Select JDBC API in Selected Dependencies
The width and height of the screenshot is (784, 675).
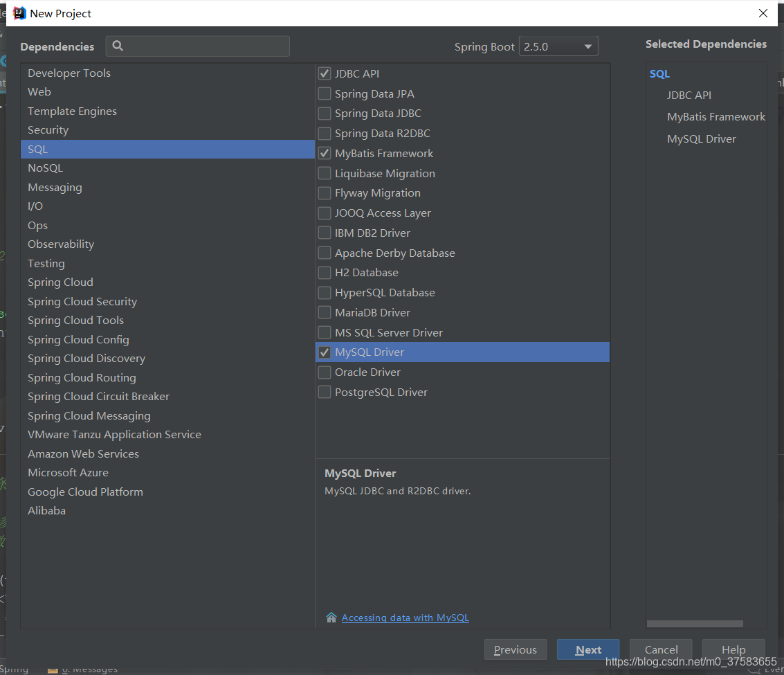click(x=689, y=95)
